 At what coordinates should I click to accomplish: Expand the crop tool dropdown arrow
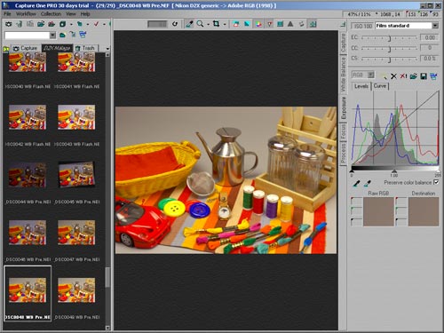(225, 24)
